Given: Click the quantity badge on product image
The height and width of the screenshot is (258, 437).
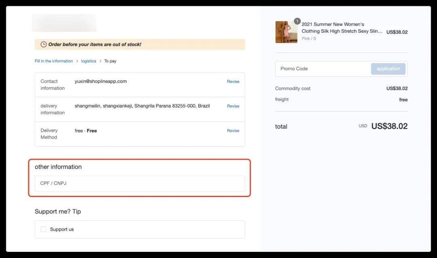Looking at the screenshot, I should [x=297, y=21].
